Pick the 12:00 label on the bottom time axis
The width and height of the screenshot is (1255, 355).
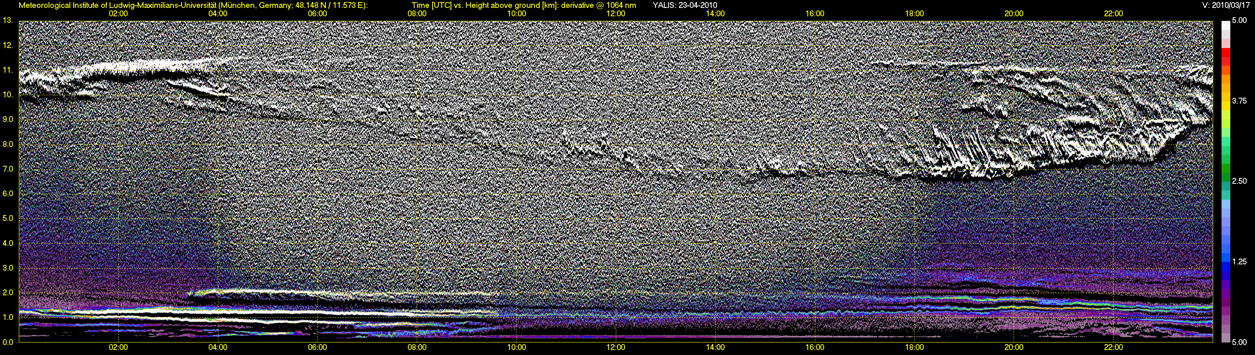(616, 347)
